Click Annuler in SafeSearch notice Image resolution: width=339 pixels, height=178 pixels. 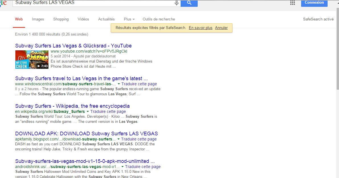point(221,28)
